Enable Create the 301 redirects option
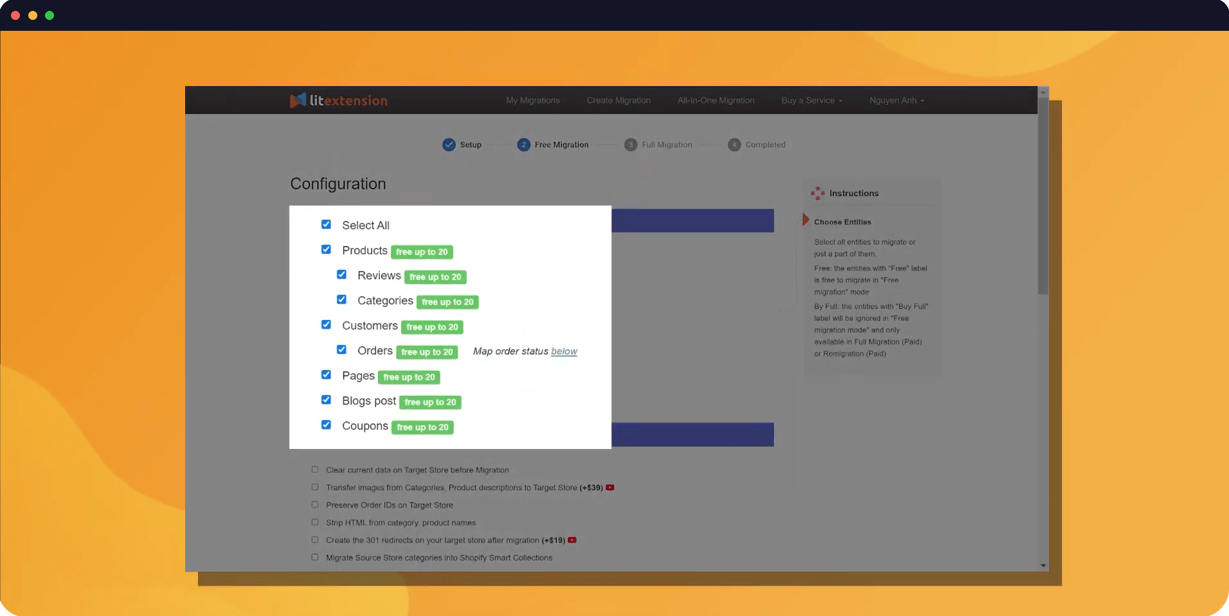This screenshot has width=1229, height=616. coord(315,540)
